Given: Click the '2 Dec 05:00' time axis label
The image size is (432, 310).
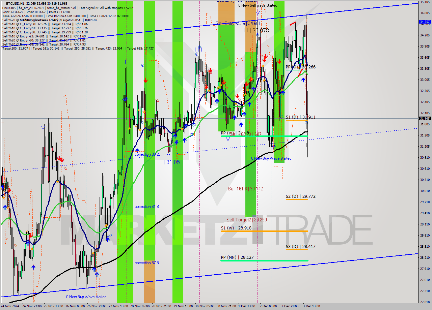Looking at the screenshot, I should click(268, 306).
